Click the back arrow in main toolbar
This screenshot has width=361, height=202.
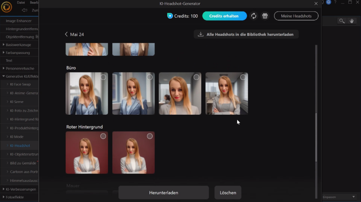(24, 10)
